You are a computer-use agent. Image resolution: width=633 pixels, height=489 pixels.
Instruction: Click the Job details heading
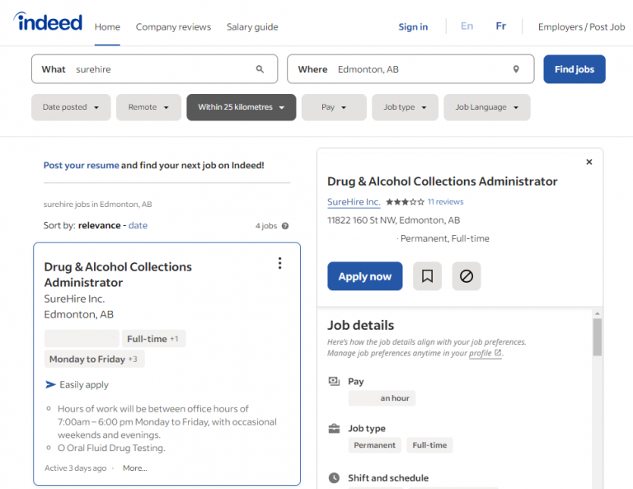(360, 325)
